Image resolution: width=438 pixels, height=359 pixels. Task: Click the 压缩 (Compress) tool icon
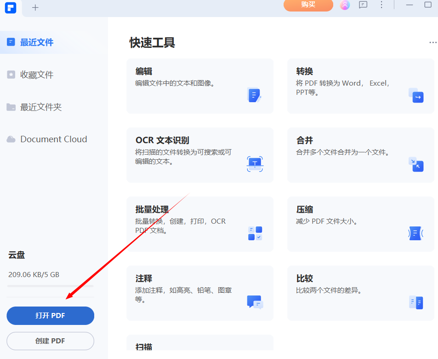(x=415, y=233)
